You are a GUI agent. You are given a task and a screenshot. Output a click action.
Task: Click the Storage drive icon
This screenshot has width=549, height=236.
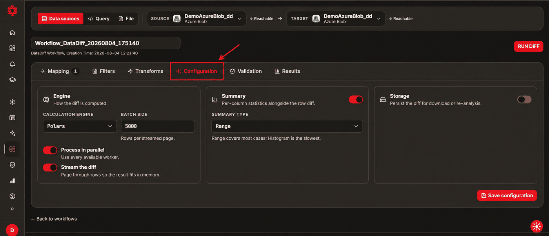[383, 100]
